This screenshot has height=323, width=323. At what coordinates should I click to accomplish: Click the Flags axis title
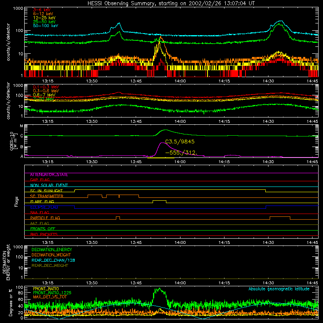pyautogui.click(x=17, y=201)
